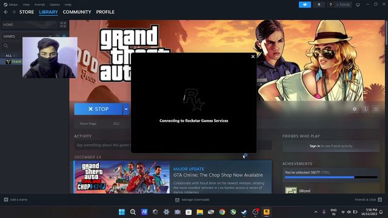
Task: Open OBS Studio from taskbar
Action: (x=255, y=212)
